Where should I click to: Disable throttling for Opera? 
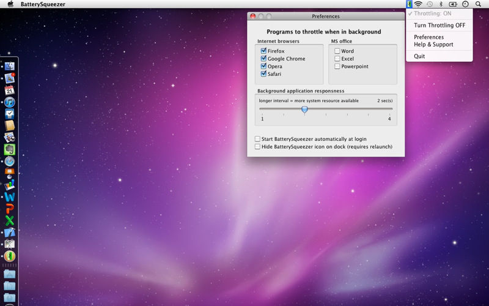click(263, 66)
